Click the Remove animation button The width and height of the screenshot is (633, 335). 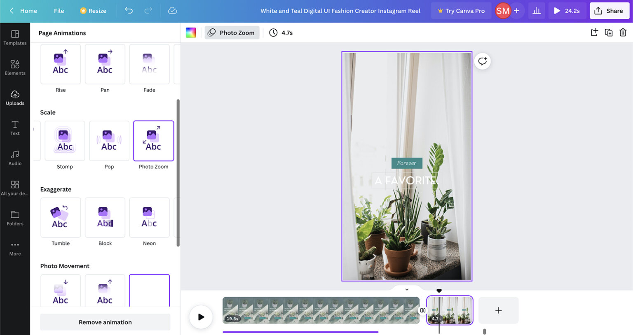(x=105, y=322)
